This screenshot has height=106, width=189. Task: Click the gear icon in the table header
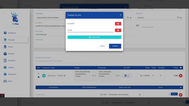point(181,68)
